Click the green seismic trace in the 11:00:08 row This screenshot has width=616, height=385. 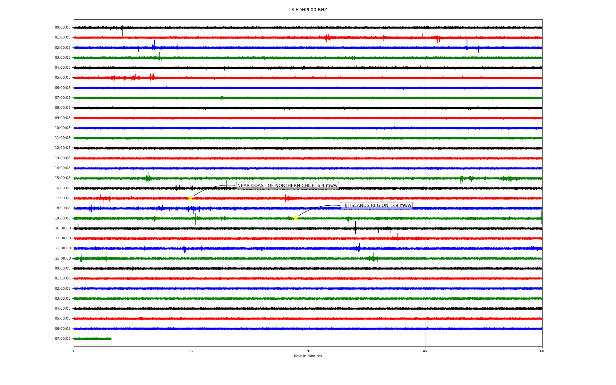click(x=308, y=138)
